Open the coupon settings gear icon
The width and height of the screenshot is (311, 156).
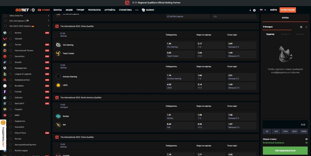pos(301,27)
